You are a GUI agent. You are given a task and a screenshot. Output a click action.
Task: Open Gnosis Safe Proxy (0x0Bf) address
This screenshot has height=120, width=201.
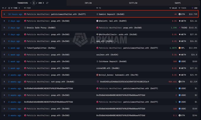(x=41, y=28)
